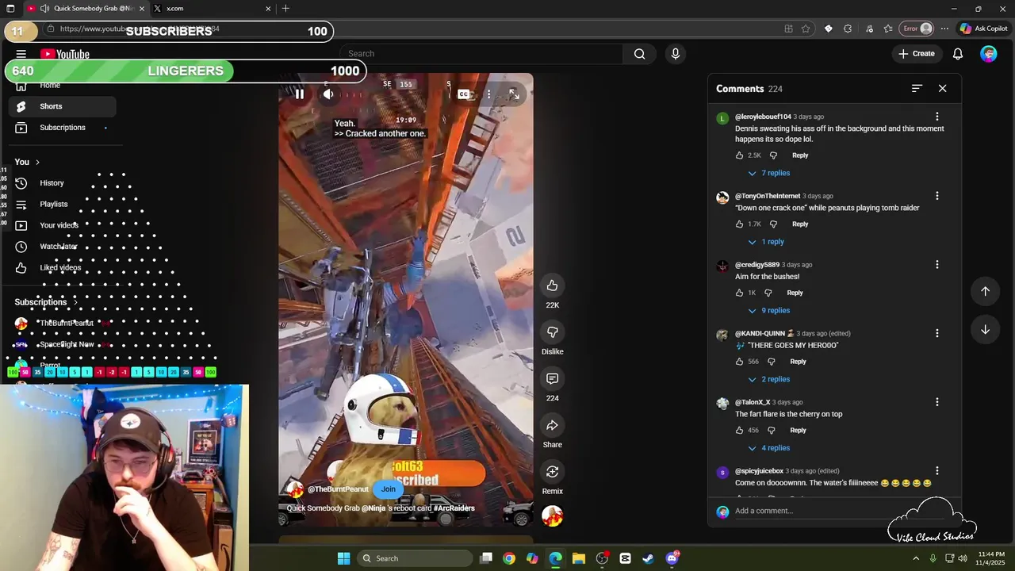Open YouTube account avatar menu
The image size is (1015, 571).
(988, 54)
